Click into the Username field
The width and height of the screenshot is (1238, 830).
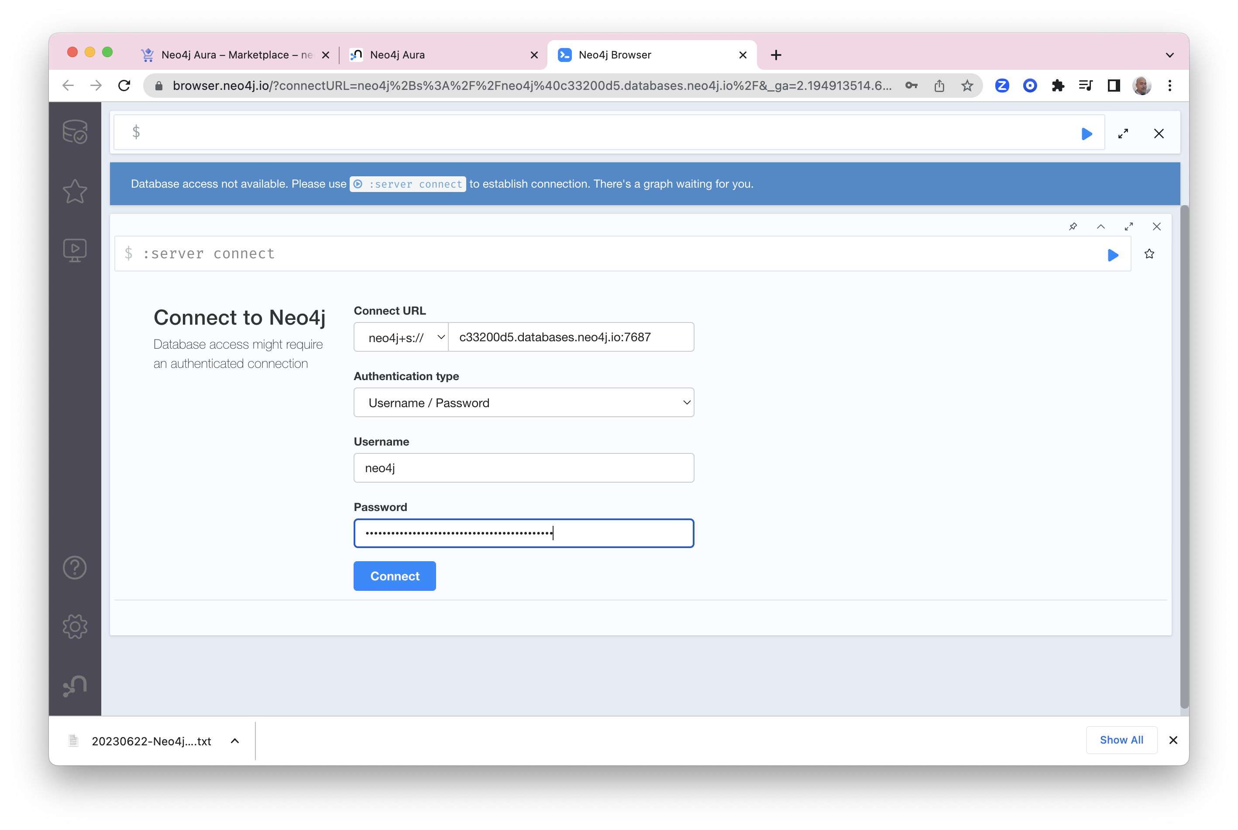click(523, 468)
